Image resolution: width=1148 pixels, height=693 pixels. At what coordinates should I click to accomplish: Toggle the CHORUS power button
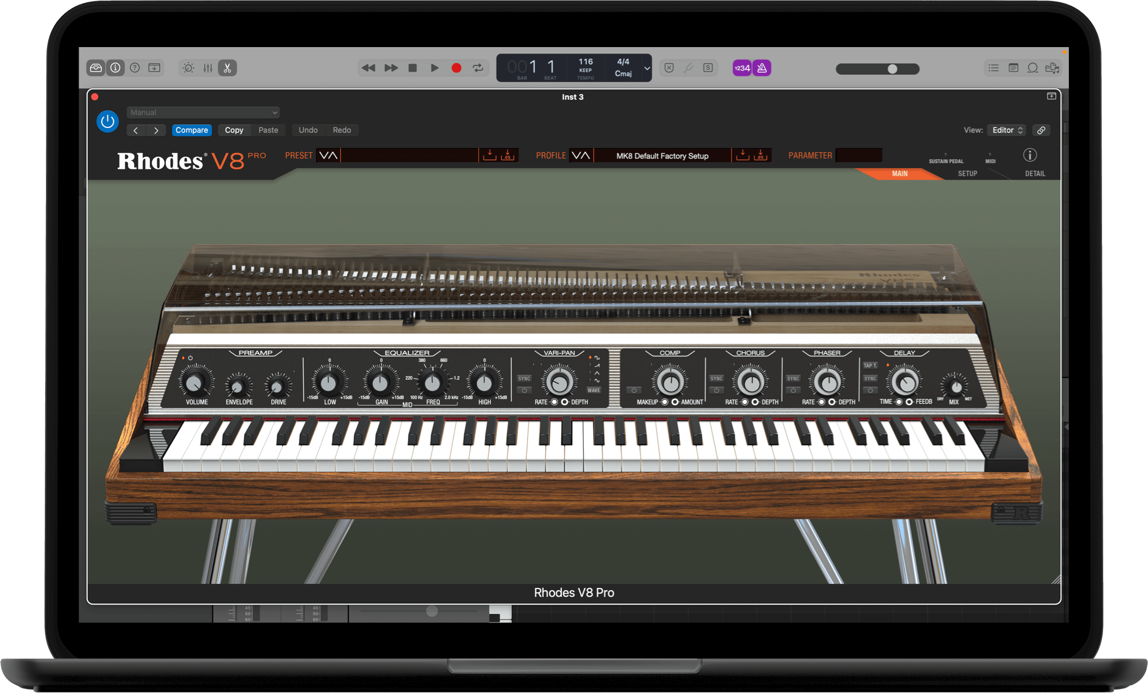pyautogui.click(x=716, y=390)
